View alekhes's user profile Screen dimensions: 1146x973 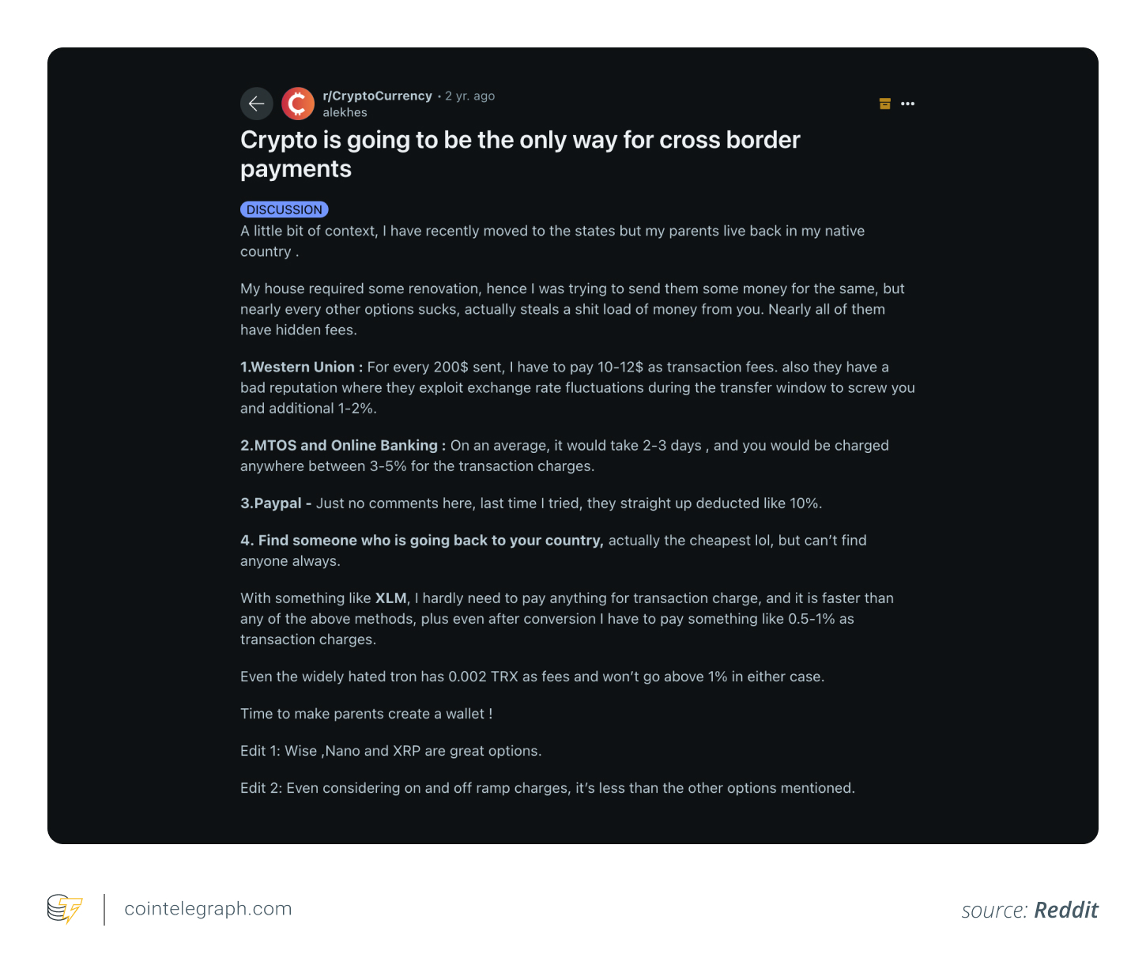click(x=345, y=112)
